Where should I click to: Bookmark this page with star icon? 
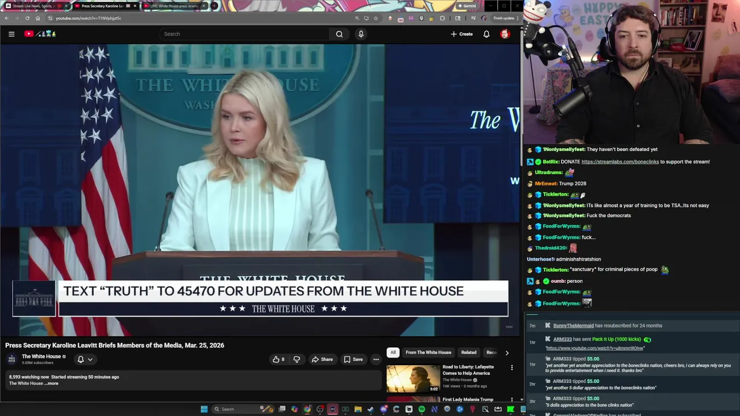(x=376, y=18)
